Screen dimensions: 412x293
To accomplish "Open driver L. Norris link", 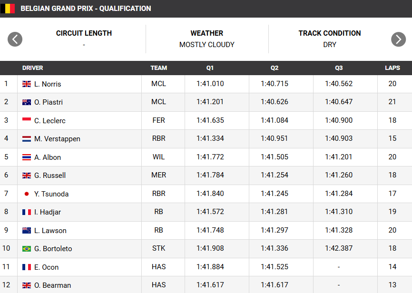I will click(48, 84).
